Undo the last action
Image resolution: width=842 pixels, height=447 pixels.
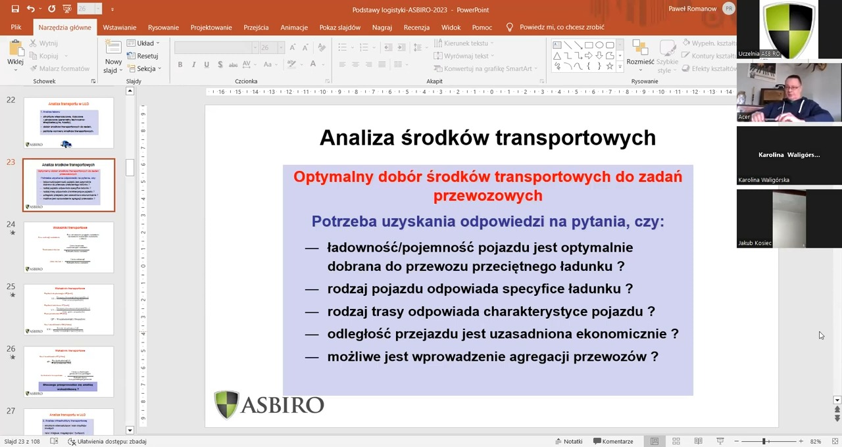click(x=31, y=9)
